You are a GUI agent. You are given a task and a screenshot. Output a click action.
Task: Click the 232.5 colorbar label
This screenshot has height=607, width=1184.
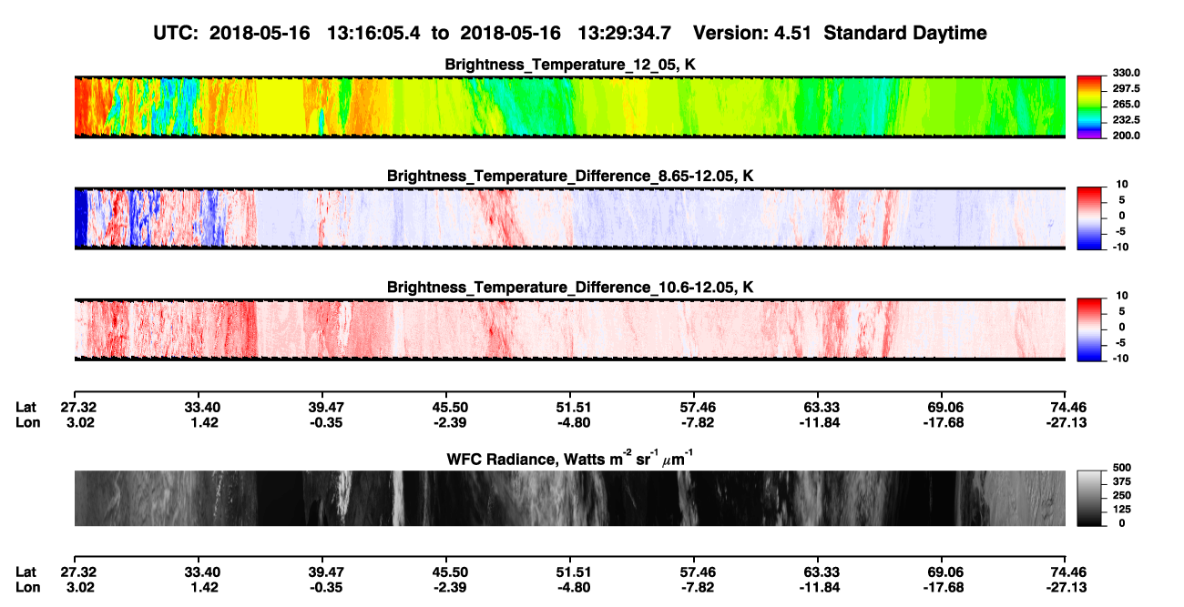1127,120
